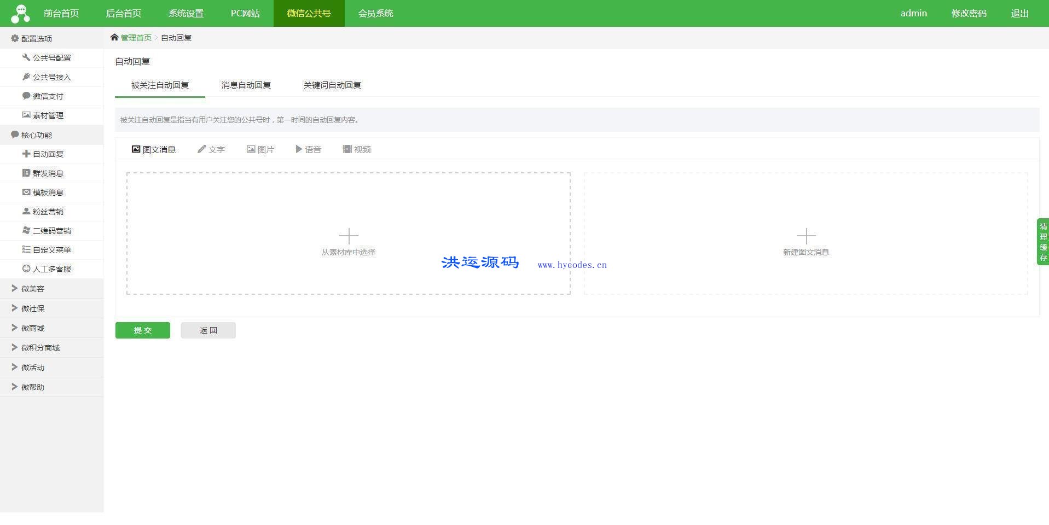
Task: Select 微信公共号 top navigation item
Action: [x=309, y=13]
